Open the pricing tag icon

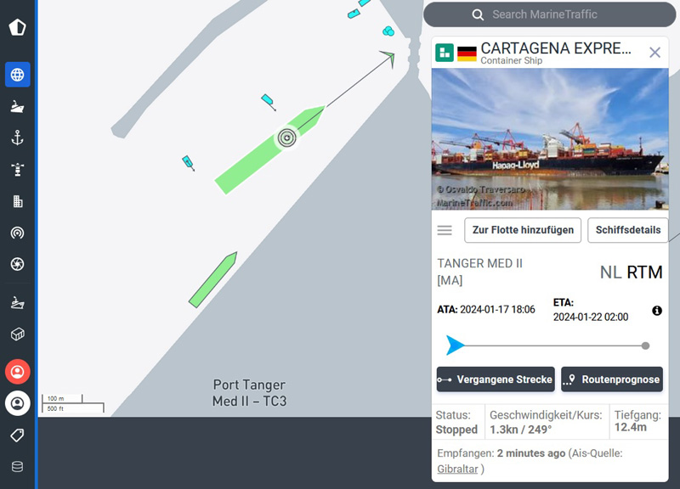click(x=17, y=436)
